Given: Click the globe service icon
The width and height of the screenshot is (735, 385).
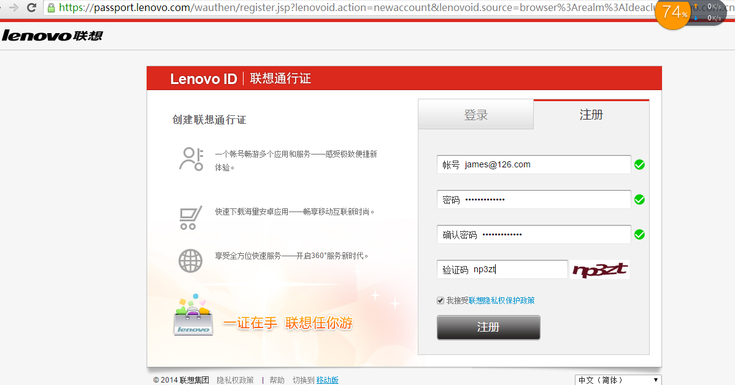Looking at the screenshot, I should coord(190,261).
